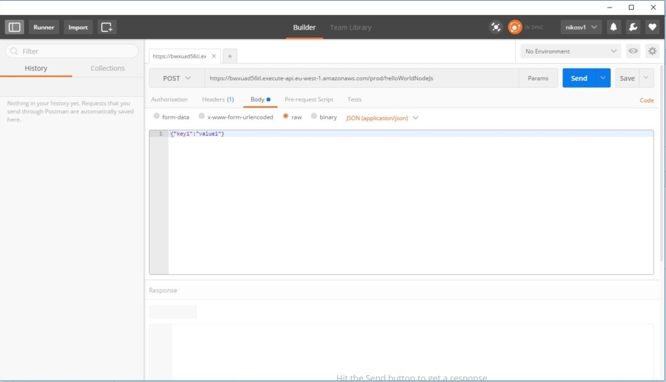Click the IN SYNC status text
Screen dimensions: 666x382
[x=534, y=27]
